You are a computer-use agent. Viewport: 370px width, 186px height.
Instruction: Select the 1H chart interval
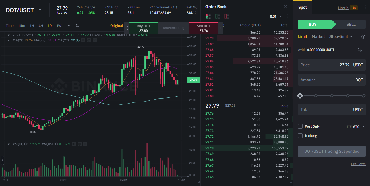[x=32, y=26]
